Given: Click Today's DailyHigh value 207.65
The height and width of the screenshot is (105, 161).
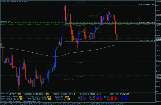Looking at the screenshot, I should tap(124, 97).
